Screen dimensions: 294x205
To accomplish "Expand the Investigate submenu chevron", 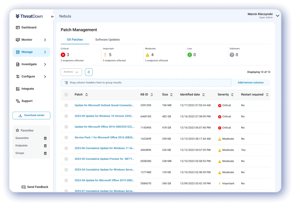I will pos(45,64).
